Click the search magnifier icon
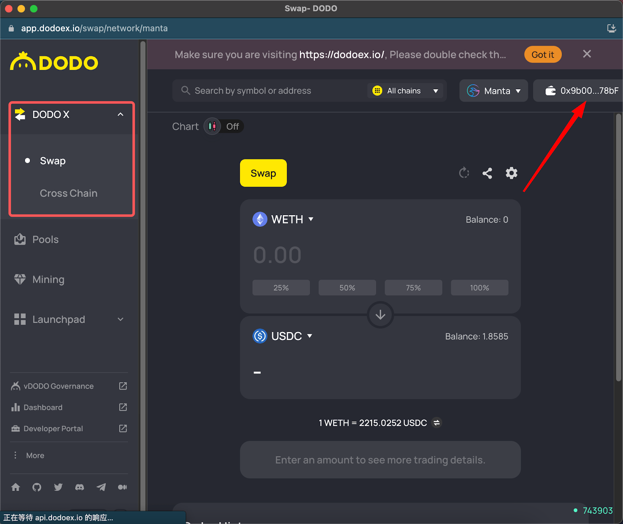The image size is (623, 524). pyautogui.click(x=186, y=90)
